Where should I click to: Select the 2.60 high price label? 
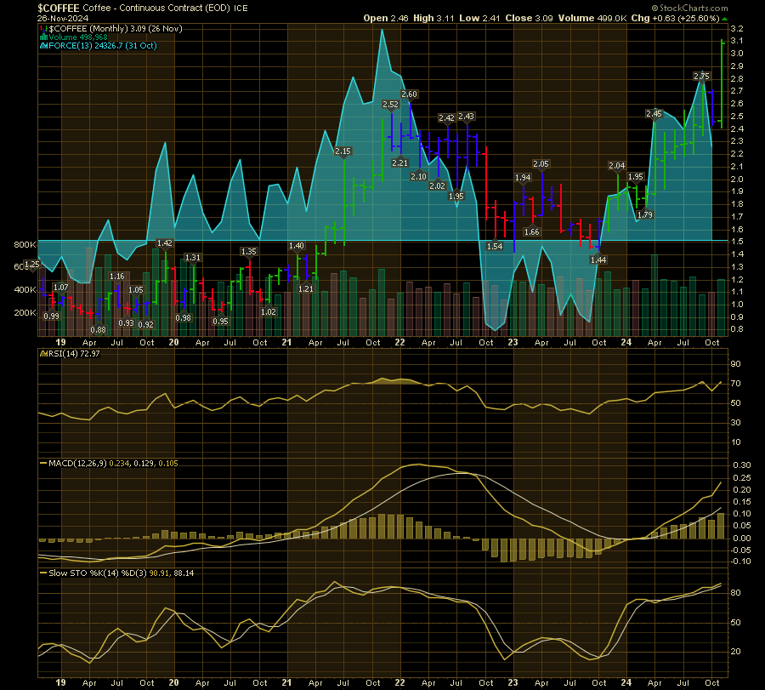coord(409,94)
